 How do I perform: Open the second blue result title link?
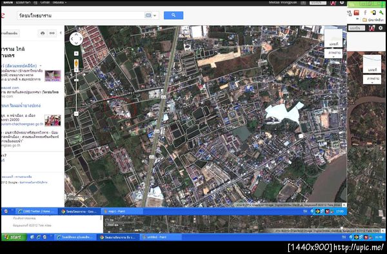coord(21,106)
